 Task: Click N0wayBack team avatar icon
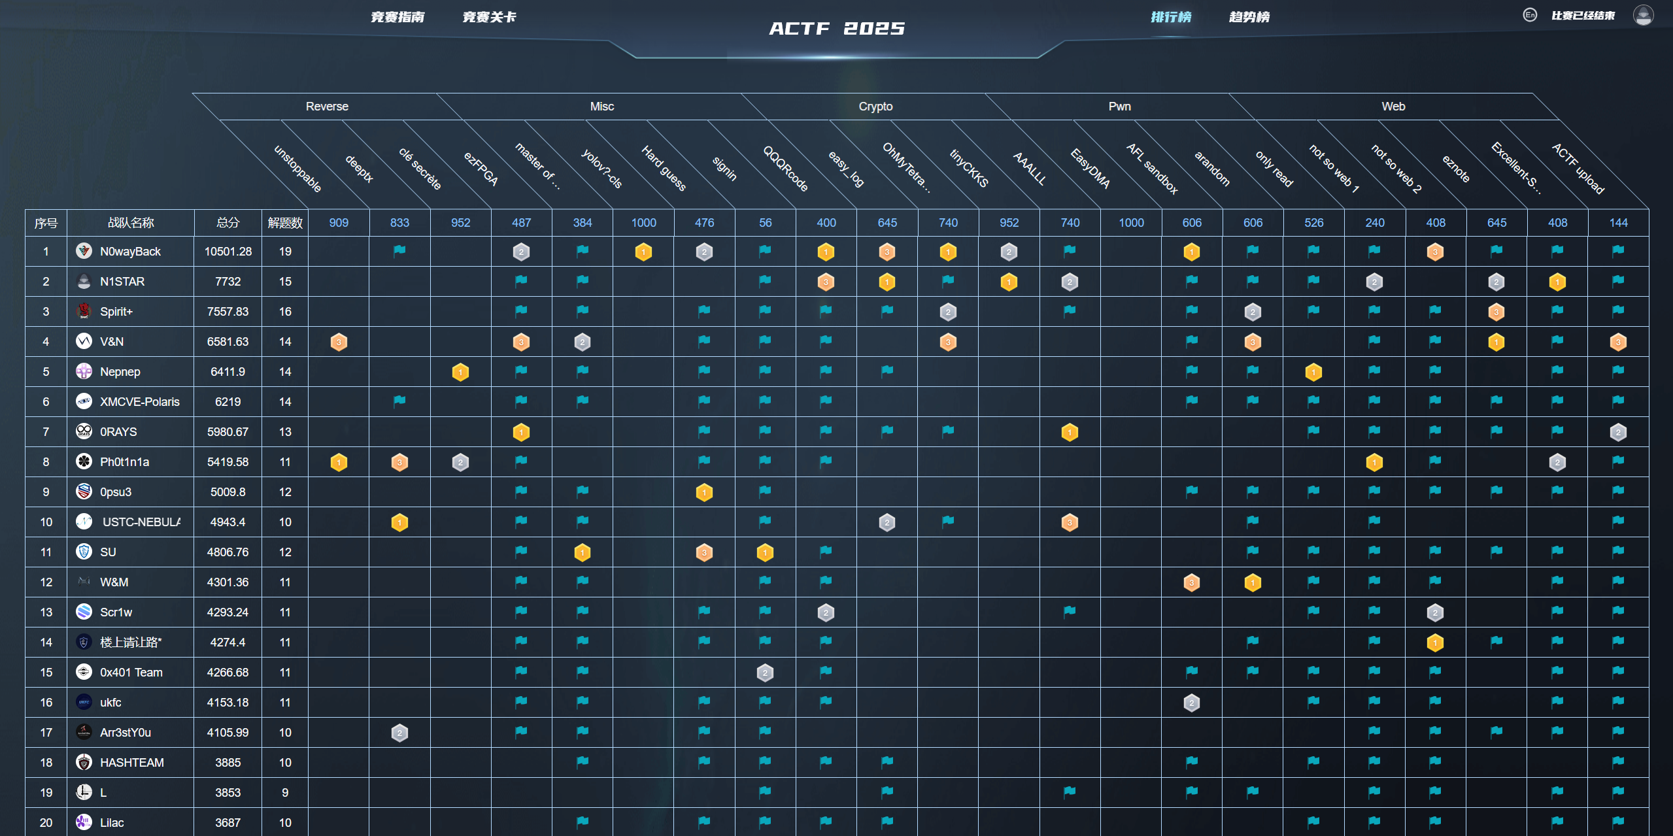tap(84, 251)
